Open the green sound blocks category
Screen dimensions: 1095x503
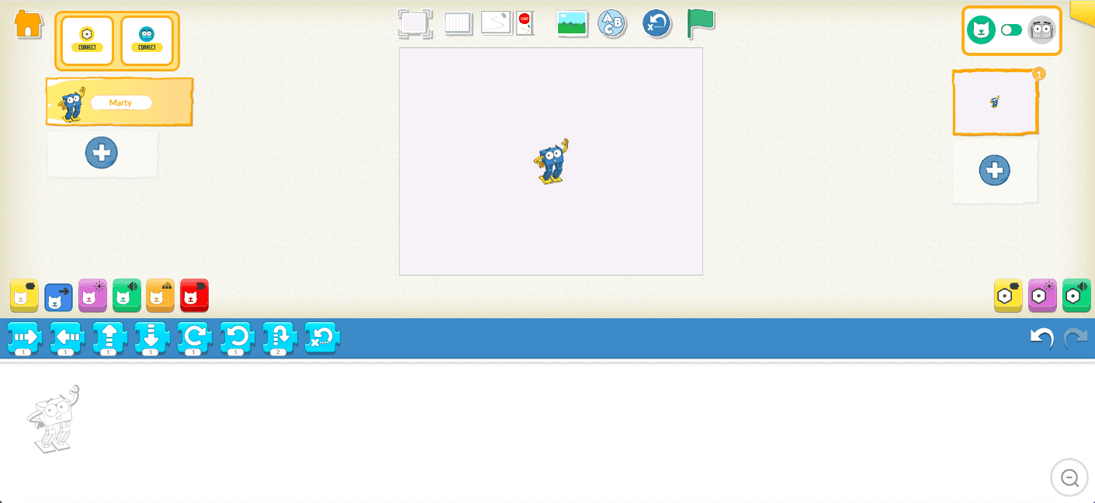[x=126, y=296]
